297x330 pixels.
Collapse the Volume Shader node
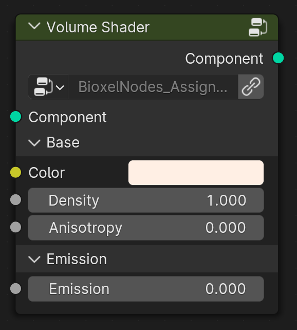[34, 26]
